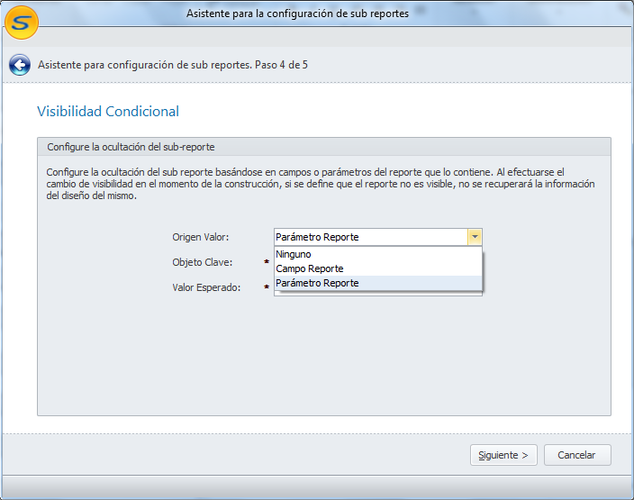The height and width of the screenshot is (500, 634).
Task: Click the Valor Esperado label
Action: [206, 287]
